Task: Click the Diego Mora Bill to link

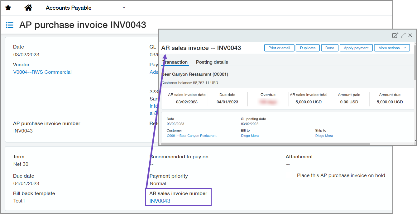Action: [x=250, y=136]
